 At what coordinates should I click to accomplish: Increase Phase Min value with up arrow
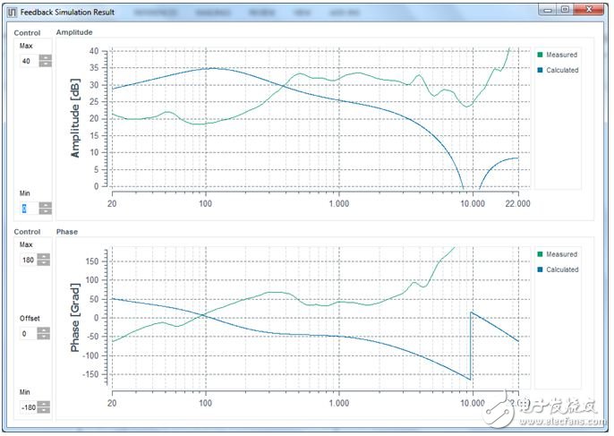coord(44,404)
